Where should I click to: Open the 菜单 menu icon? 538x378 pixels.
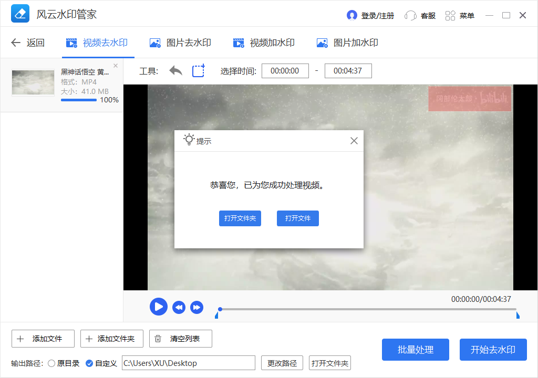(x=450, y=16)
